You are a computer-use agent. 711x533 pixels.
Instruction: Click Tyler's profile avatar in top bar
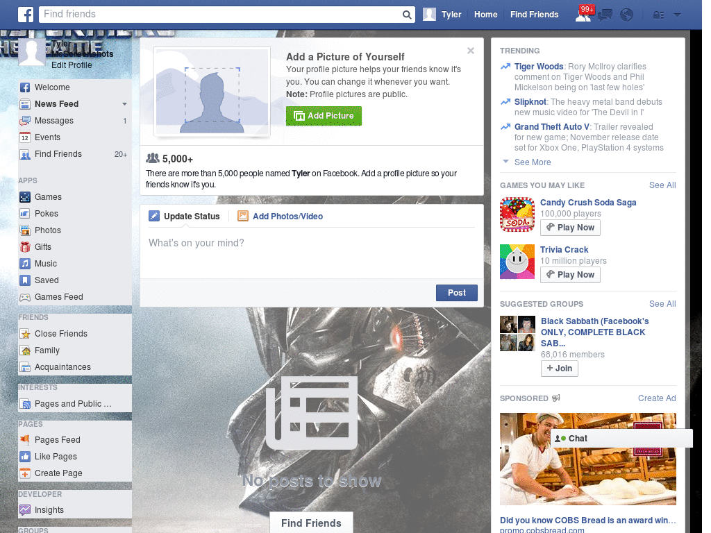[429, 15]
